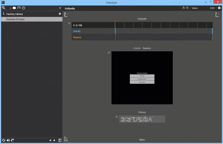
Task: Go to next preset with right arrow
Action: pos(54,140)
